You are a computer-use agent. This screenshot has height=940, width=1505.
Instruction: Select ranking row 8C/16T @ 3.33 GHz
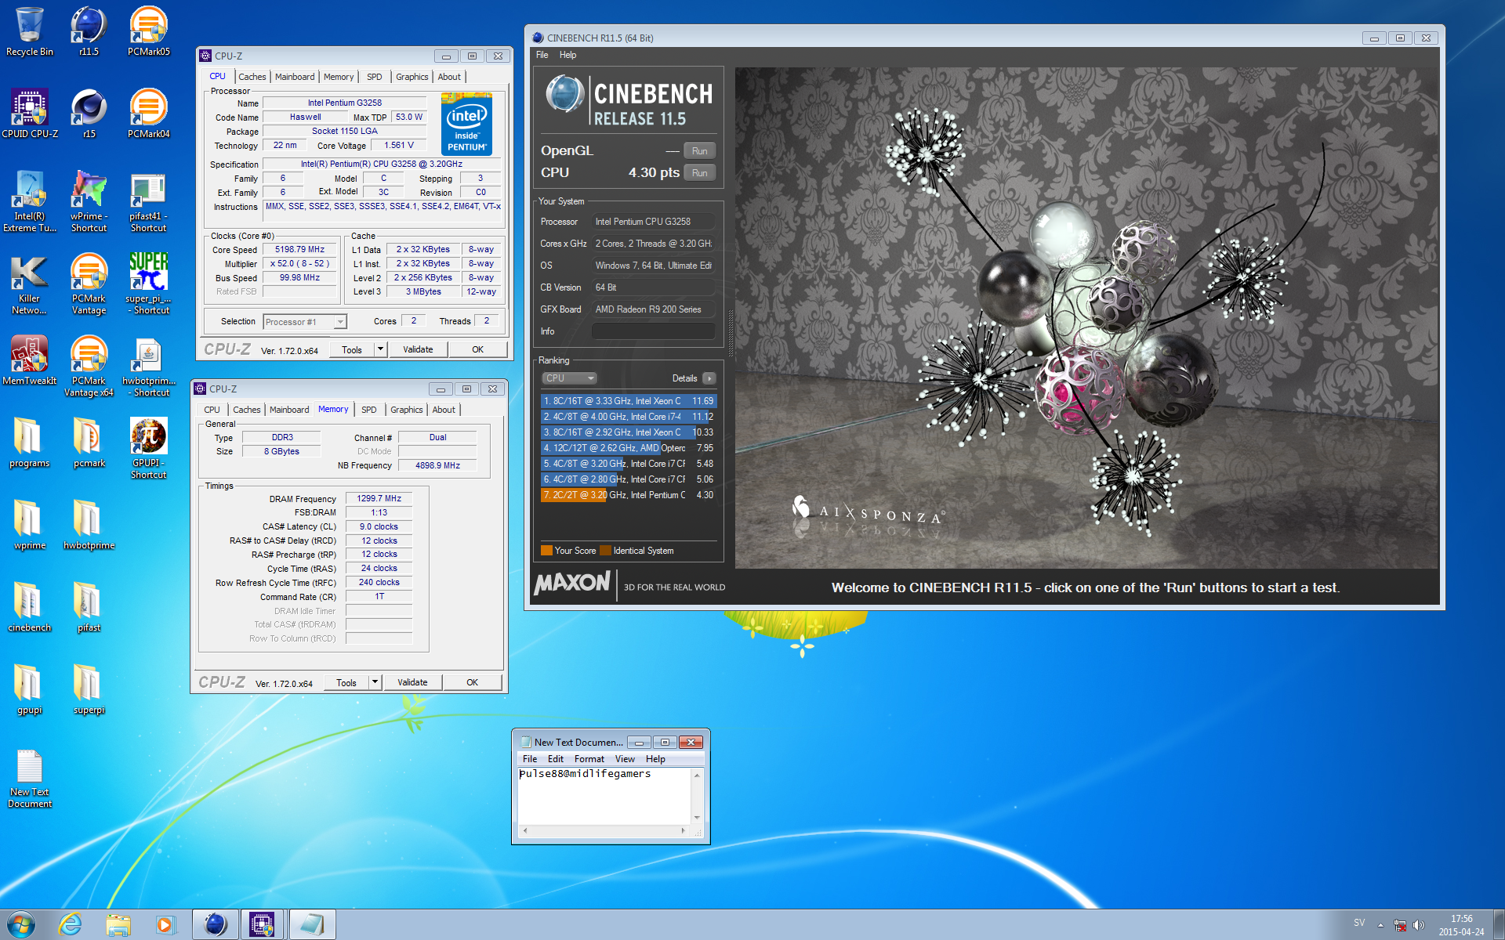(629, 401)
